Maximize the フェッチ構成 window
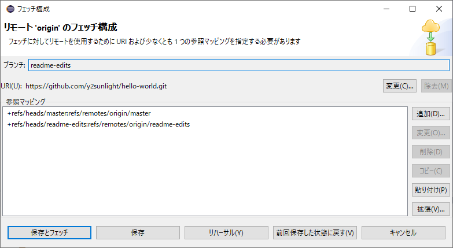 tap(413, 9)
